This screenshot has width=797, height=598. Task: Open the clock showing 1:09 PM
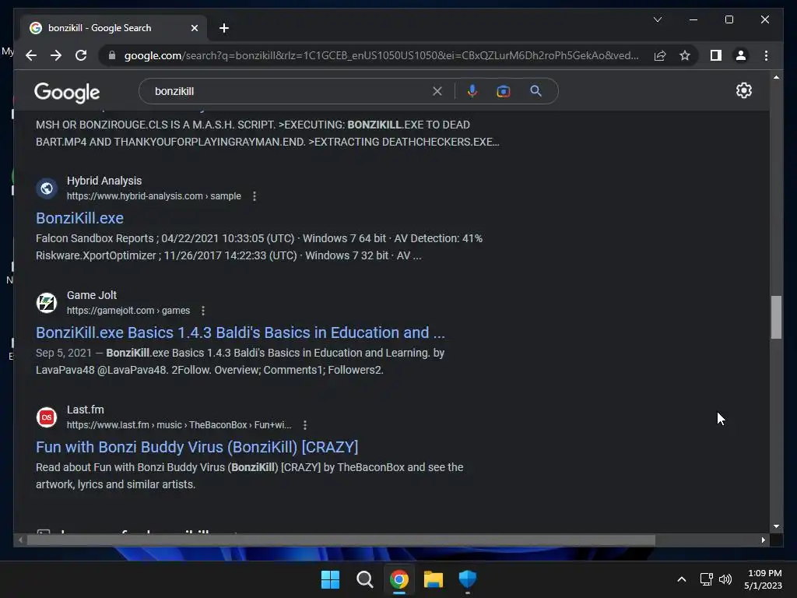[x=764, y=579]
